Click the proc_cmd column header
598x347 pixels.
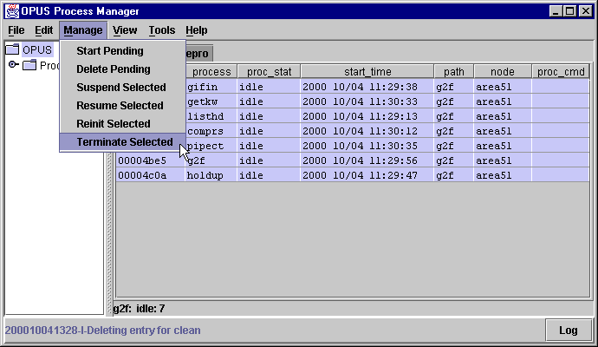[x=560, y=72]
